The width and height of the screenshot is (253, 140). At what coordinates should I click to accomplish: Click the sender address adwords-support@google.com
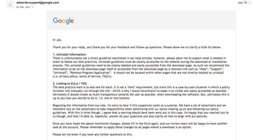click(38, 3)
